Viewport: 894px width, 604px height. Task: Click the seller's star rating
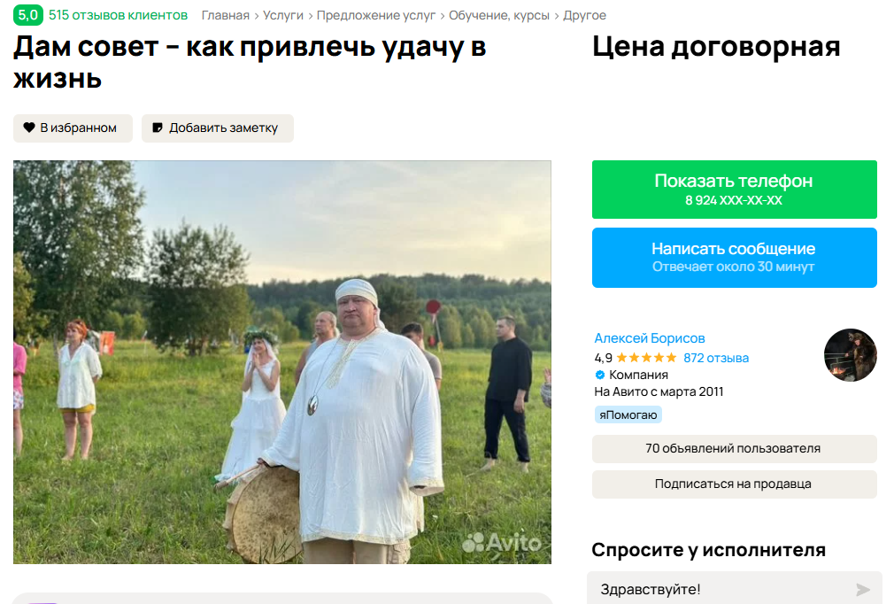646,358
